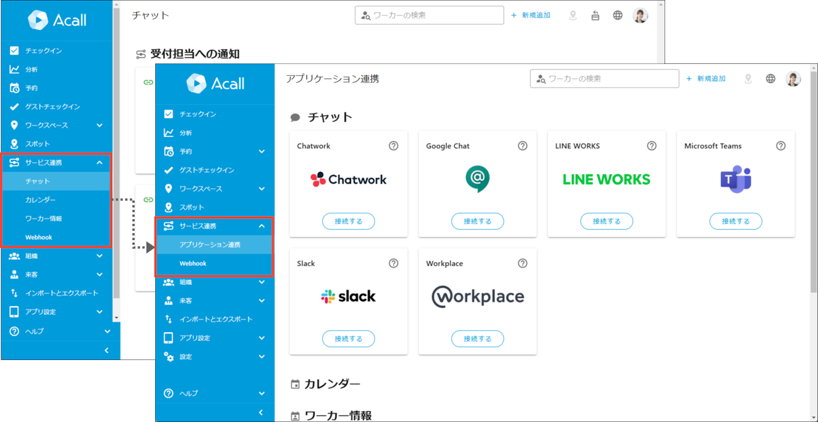Viewport: 818px width, 422px height.
Task: Collapse サービス連携 in back window sidebar
Action: [99, 162]
